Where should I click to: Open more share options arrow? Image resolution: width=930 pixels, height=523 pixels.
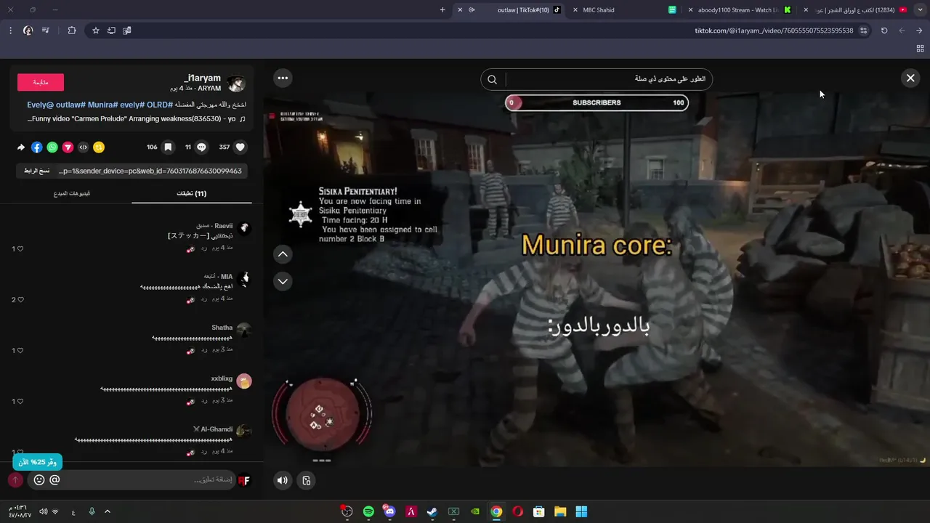(21, 147)
